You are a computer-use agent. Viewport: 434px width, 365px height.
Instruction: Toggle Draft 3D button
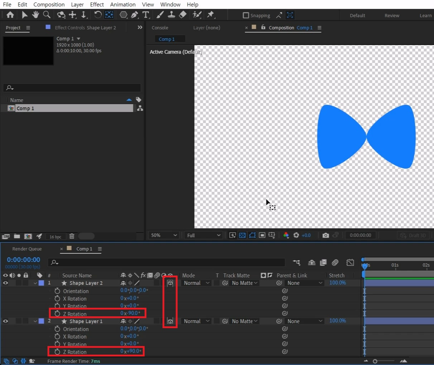pyautogui.click(x=413, y=235)
